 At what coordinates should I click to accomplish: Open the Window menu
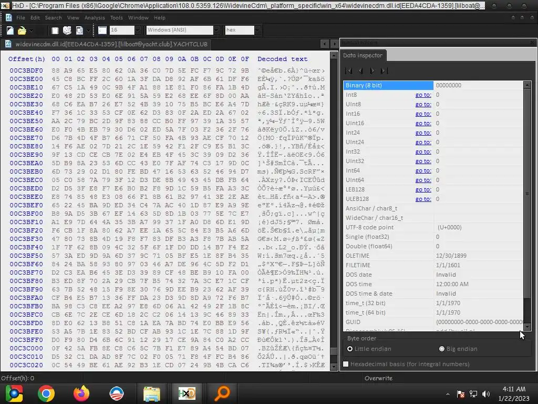coord(138,17)
